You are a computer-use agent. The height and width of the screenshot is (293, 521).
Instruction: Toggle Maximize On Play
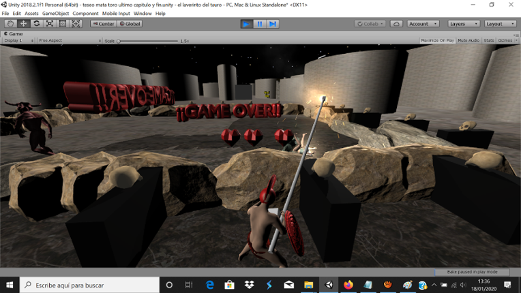(x=437, y=41)
